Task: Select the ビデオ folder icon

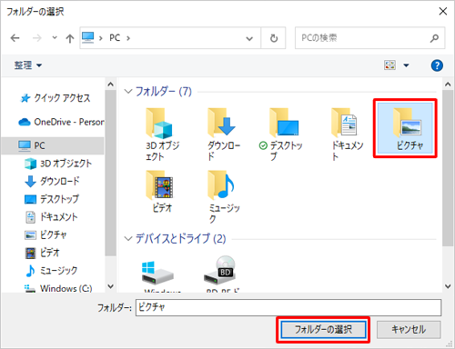Action: pyautogui.click(x=160, y=184)
